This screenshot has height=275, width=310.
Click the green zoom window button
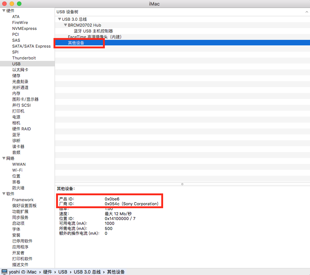[19, 4]
